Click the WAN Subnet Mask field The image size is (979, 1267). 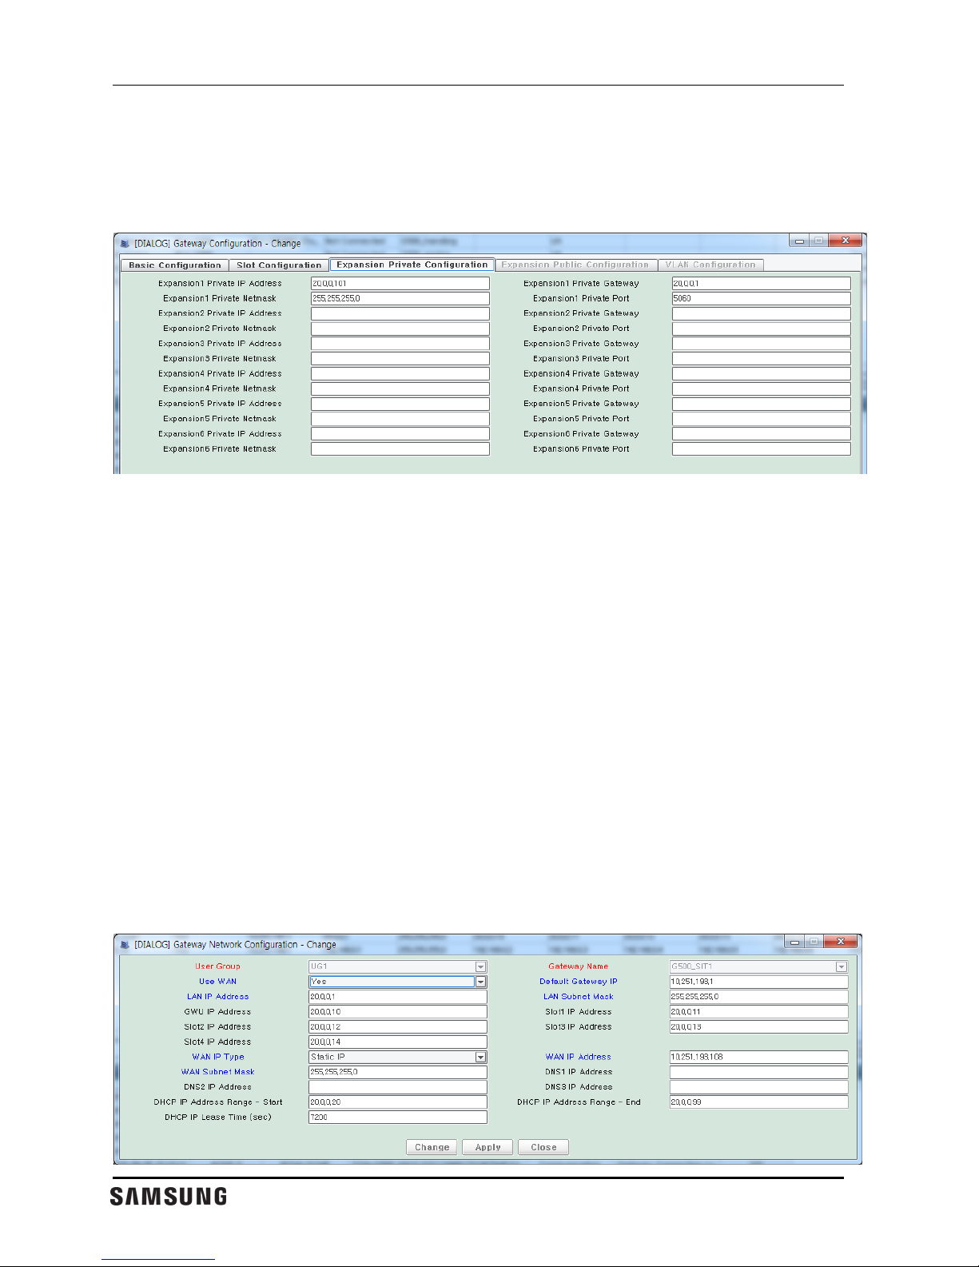[398, 1072]
